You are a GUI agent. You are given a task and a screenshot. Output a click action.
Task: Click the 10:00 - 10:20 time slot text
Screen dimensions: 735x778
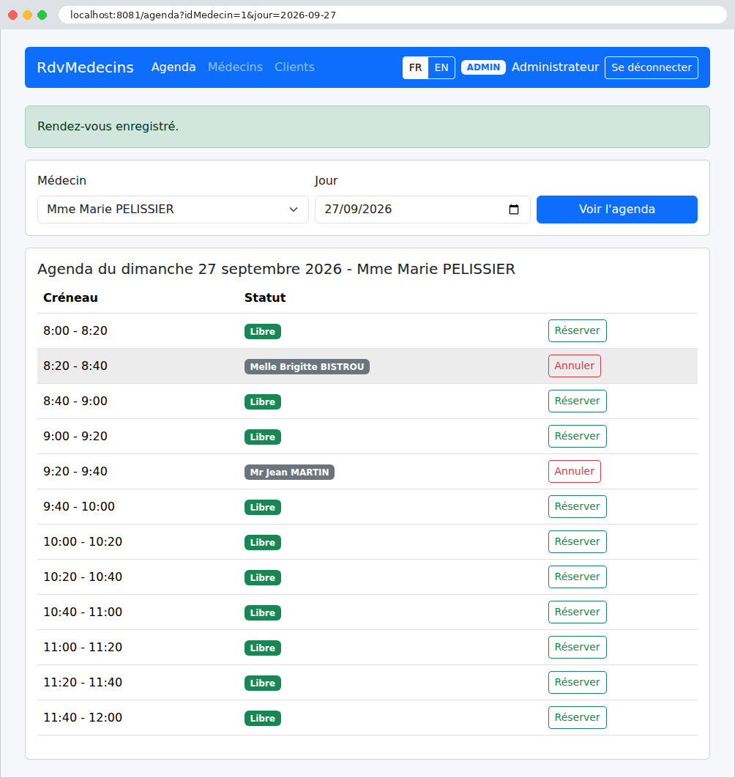(x=83, y=542)
